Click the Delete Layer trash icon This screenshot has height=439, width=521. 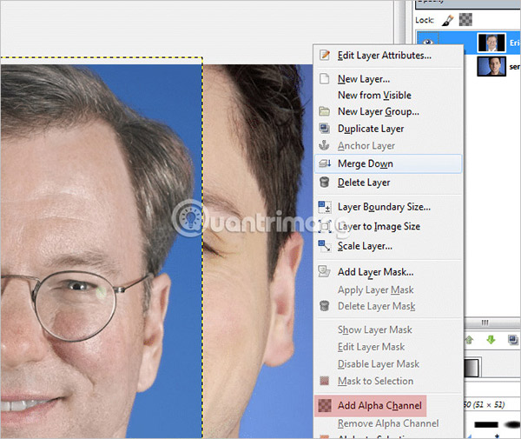[324, 183]
